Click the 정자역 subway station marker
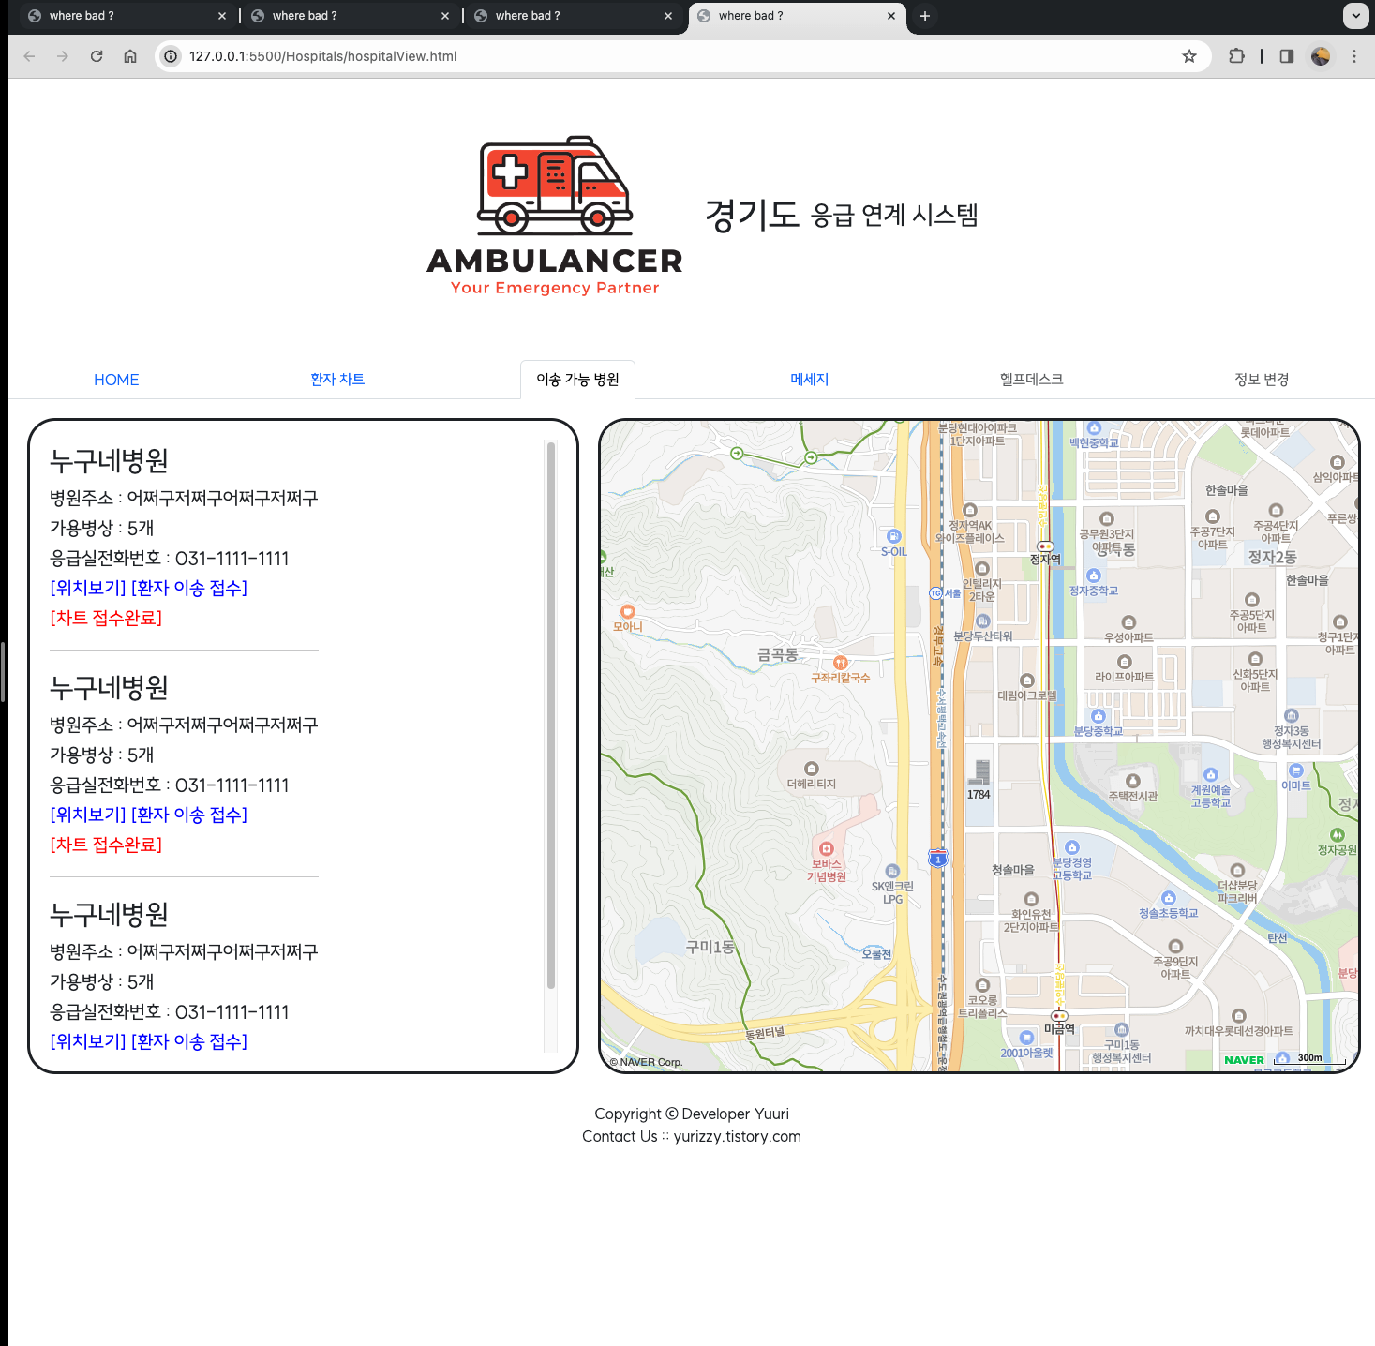1375x1346 pixels. [1045, 546]
